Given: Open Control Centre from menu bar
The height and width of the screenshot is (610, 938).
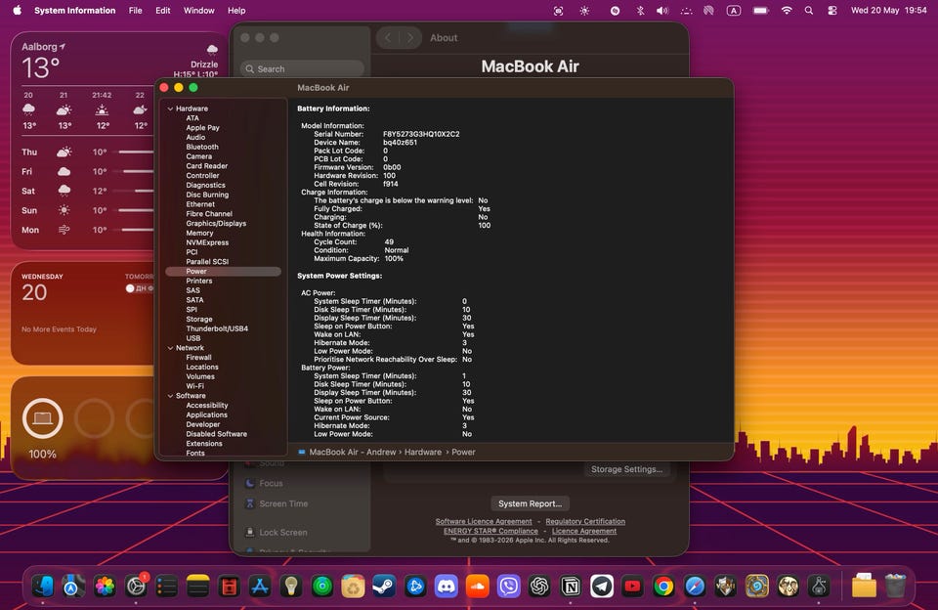Looking at the screenshot, I should click(832, 11).
